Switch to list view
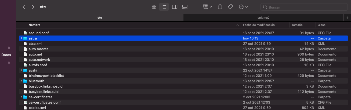 pos(164,7)
